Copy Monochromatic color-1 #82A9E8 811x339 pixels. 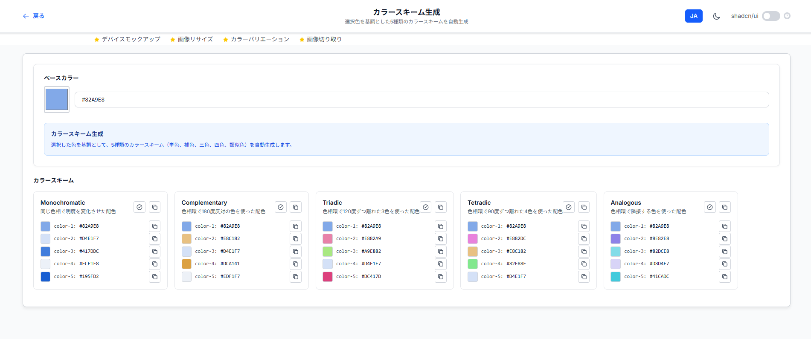pyautogui.click(x=155, y=226)
